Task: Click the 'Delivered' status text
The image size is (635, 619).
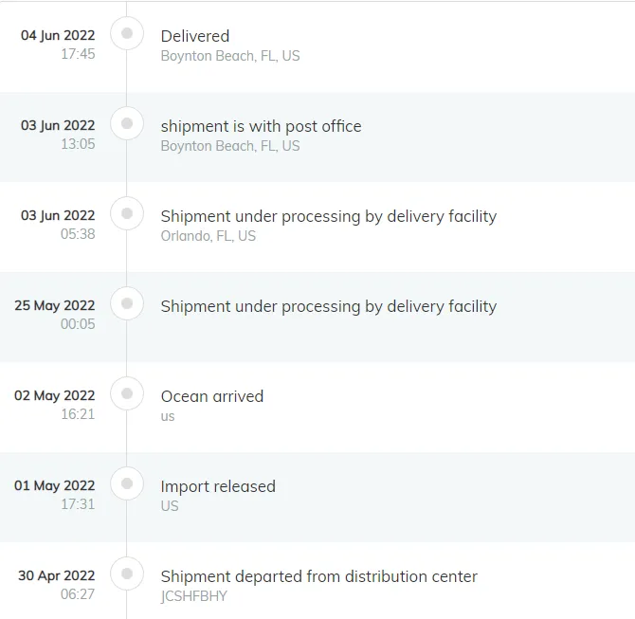Action: tap(195, 36)
